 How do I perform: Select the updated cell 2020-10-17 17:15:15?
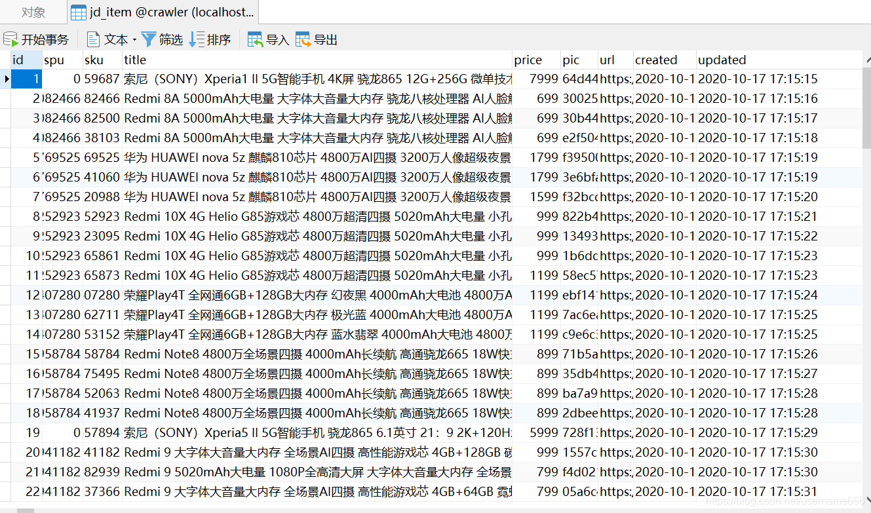coord(779,79)
